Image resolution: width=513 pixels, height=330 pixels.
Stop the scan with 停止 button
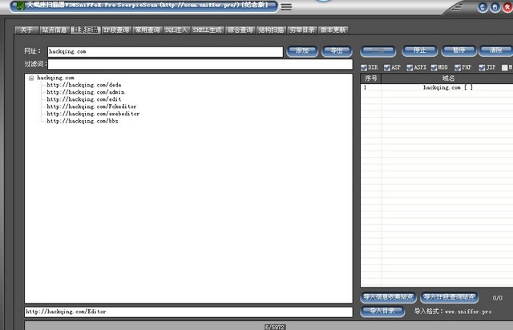418,50
